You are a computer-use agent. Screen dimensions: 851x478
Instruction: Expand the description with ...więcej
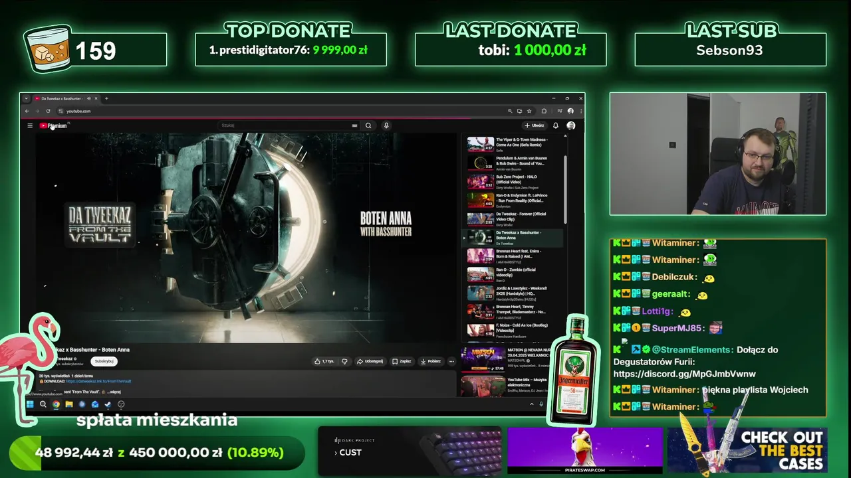point(114,392)
